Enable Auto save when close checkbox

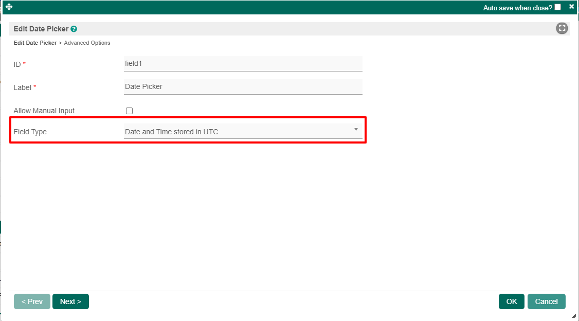point(557,7)
